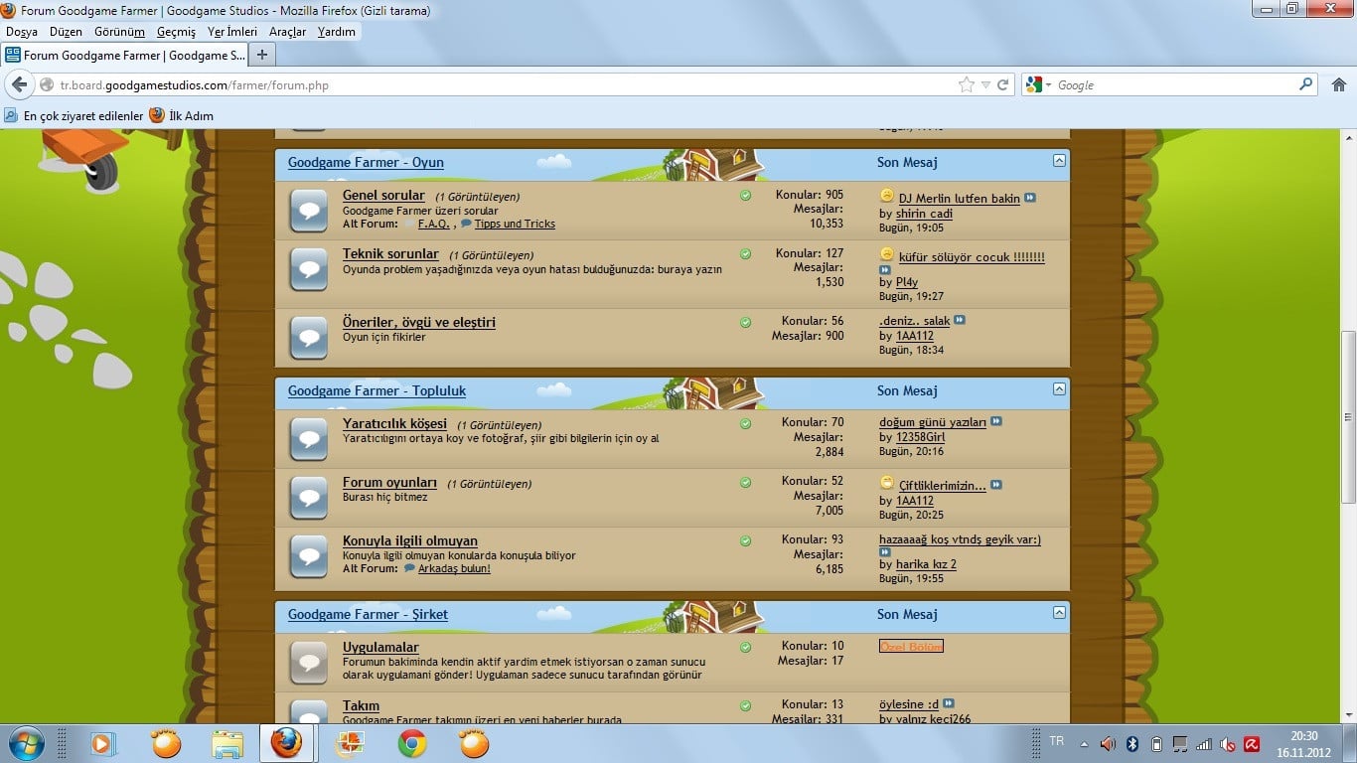Open Chrome from the Windows taskbar

click(x=412, y=743)
